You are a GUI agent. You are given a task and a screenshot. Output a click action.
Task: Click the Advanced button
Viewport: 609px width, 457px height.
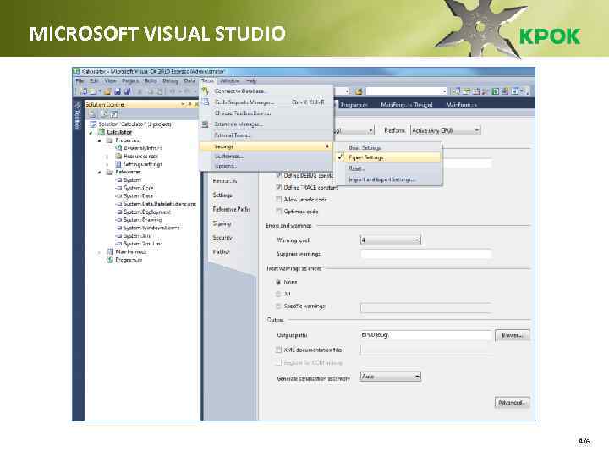tap(513, 403)
